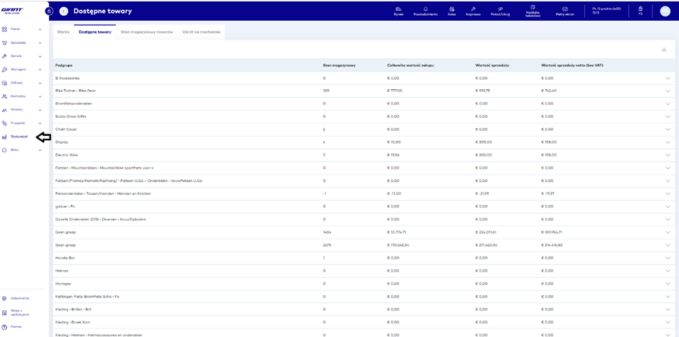Expand the Sprzedaż sidebar menu
Image resolution: width=679 pixels, height=337 pixels.
[x=19, y=42]
